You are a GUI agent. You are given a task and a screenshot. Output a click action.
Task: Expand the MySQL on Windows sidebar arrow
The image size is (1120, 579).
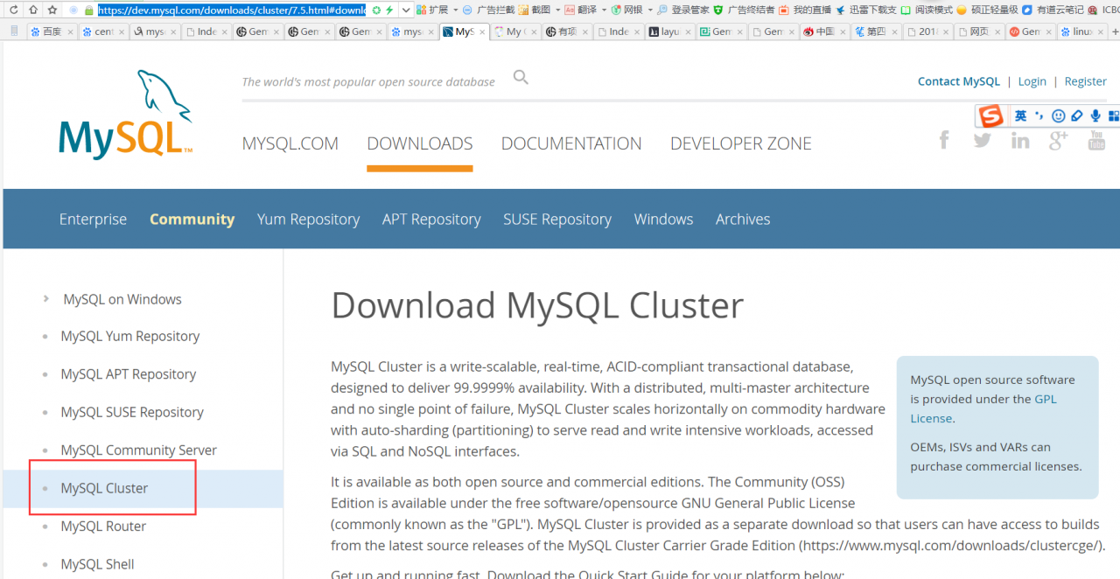pos(45,298)
